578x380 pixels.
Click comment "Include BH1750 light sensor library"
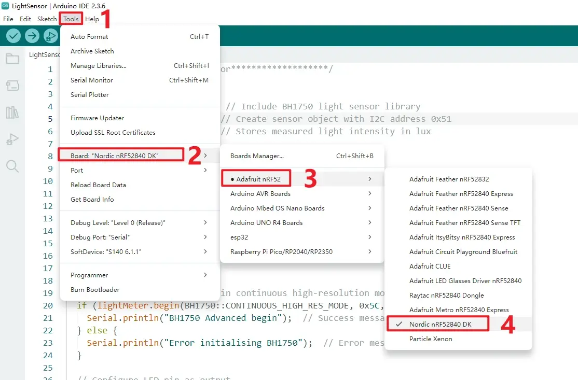pyautogui.click(x=331, y=106)
